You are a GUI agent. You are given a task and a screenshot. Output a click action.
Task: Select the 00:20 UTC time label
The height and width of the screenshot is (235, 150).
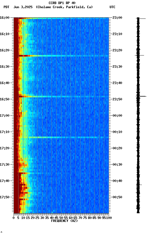pos(117,148)
